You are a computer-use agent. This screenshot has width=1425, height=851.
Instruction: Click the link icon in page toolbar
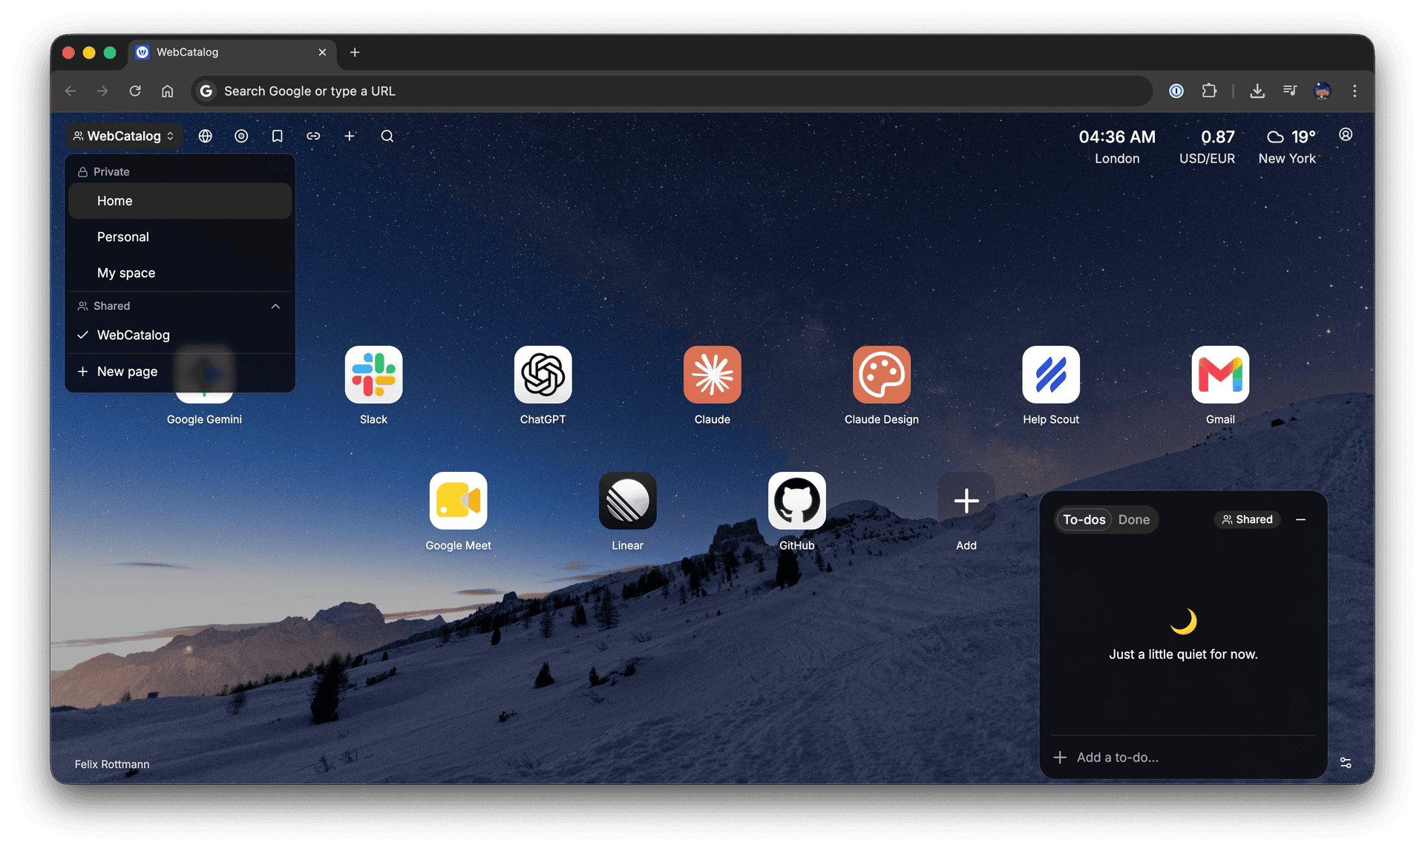[x=313, y=136]
